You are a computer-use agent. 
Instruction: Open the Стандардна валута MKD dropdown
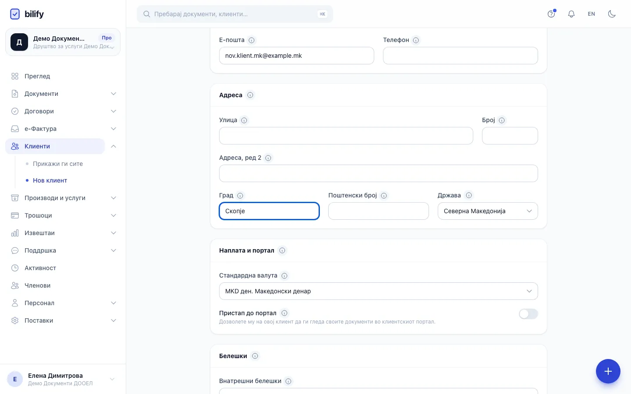[x=379, y=291]
